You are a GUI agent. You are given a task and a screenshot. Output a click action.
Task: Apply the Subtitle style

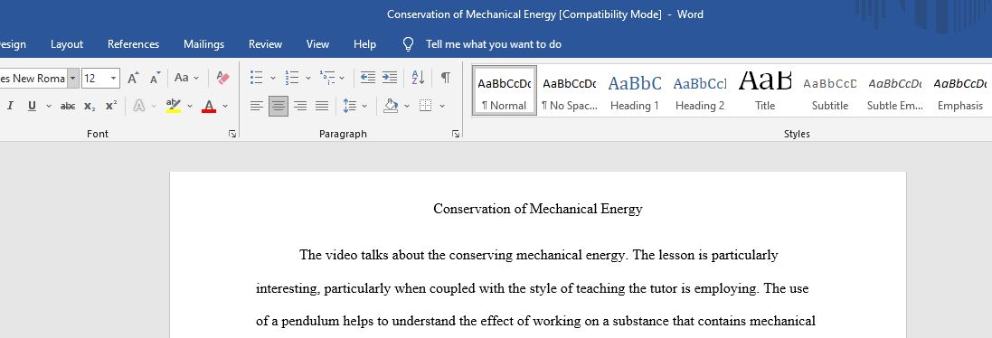pos(830,91)
